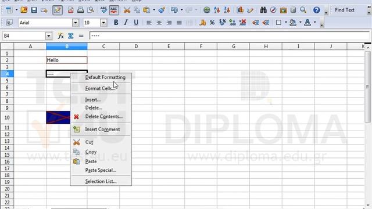Open the Font Color dropdown arrow
Viewport: 372px width, 209px height.
coord(315,23)
